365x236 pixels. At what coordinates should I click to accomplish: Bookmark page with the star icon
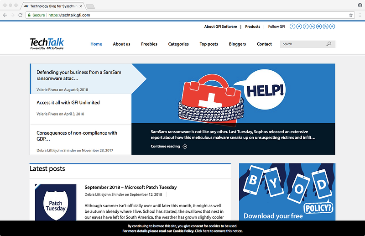click(x=351, y=15)
